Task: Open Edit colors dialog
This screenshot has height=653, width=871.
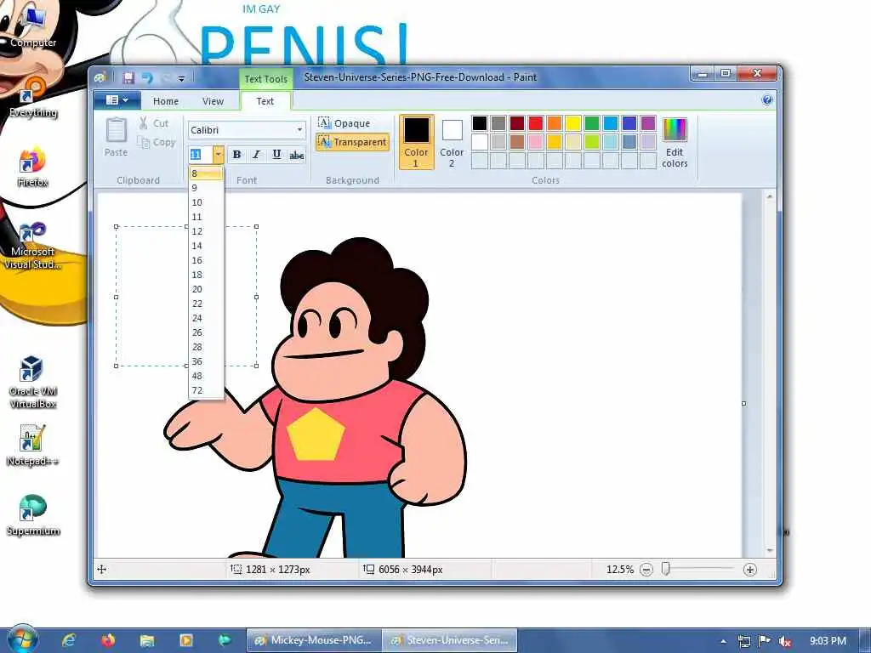Action: [x=675, y=142]
